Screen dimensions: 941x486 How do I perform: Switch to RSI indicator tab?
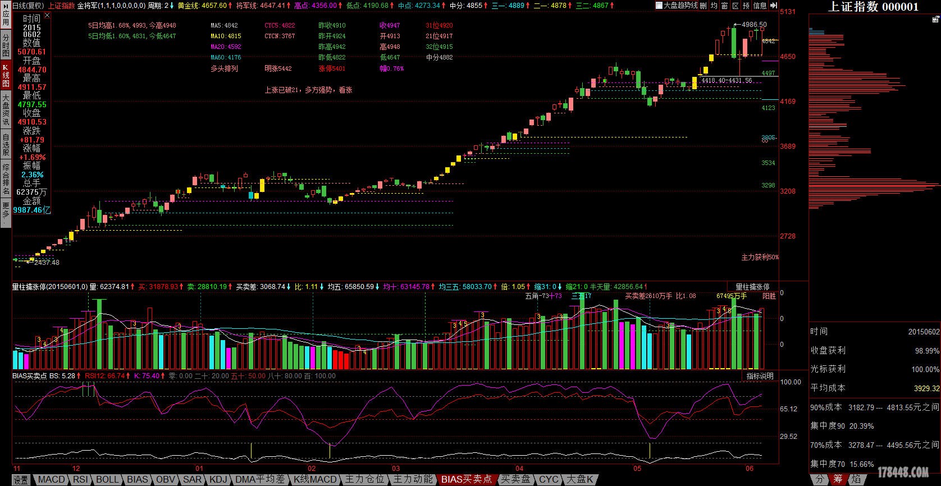pyautogui.click(x=81, y=480)
